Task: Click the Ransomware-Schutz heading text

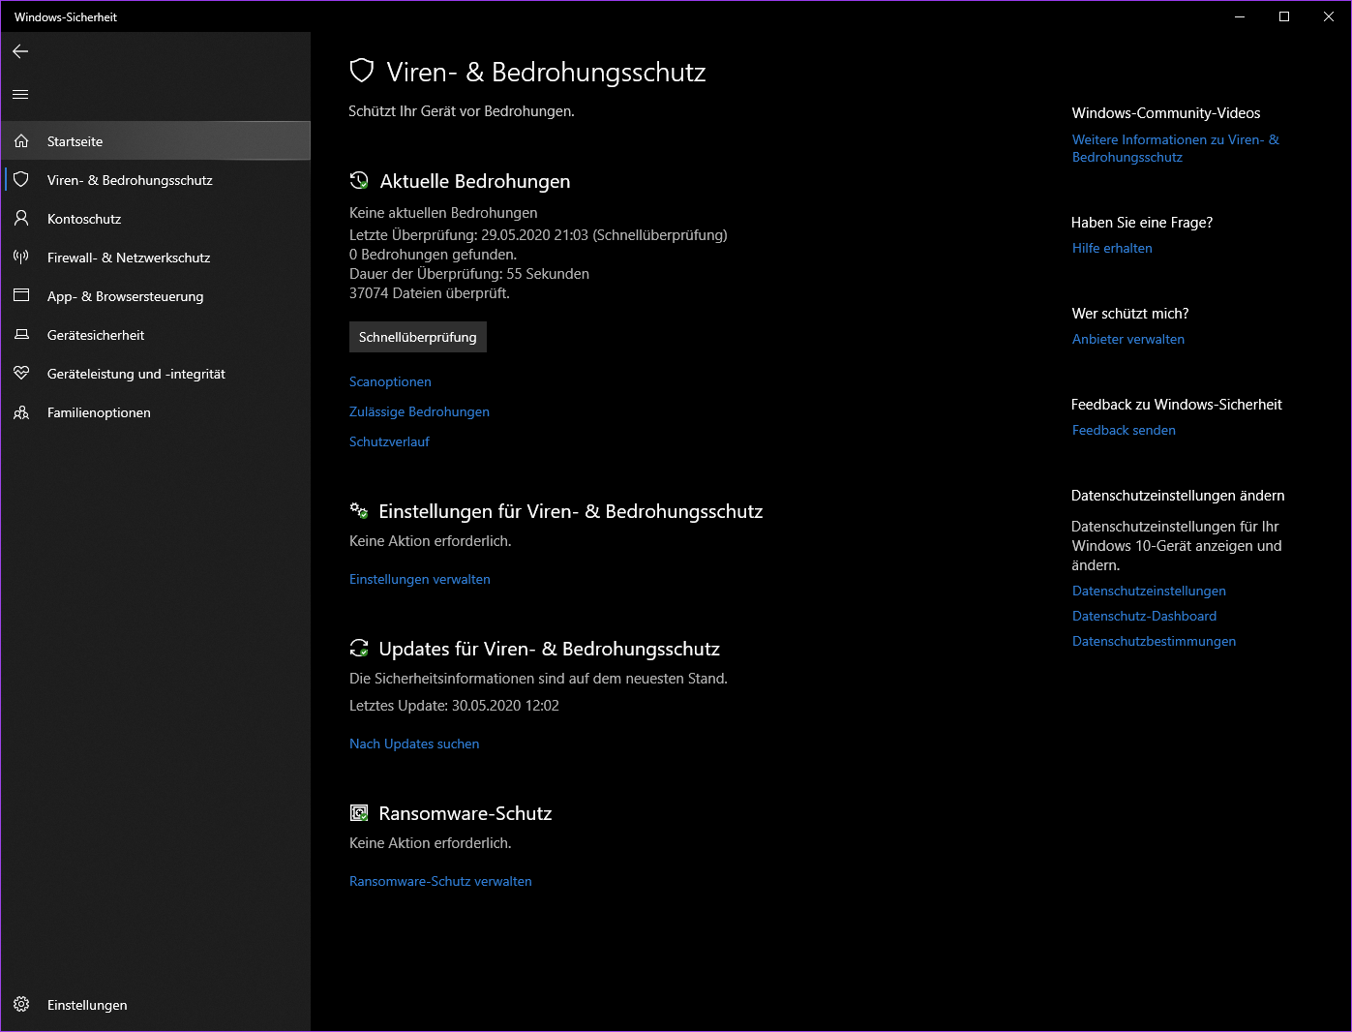Action: click(466, 813)
